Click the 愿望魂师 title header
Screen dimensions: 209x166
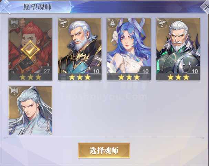pyautogui.click(x=38, y=7)
